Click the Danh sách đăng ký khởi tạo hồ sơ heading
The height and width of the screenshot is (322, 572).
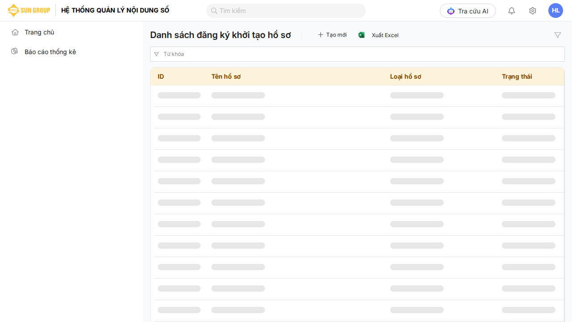[x=220, y=35]
